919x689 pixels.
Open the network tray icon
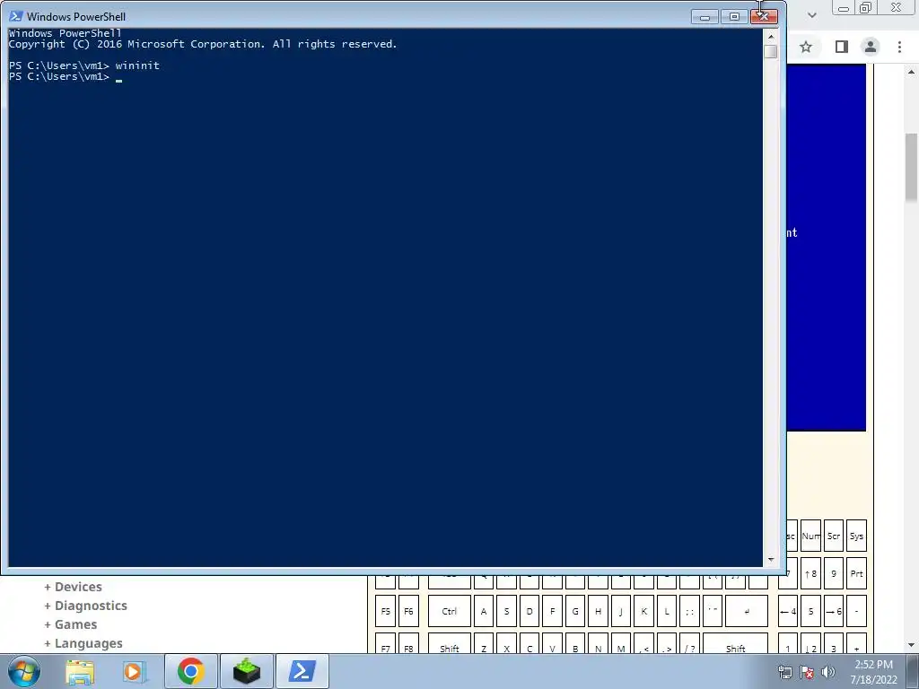[784, 672]
